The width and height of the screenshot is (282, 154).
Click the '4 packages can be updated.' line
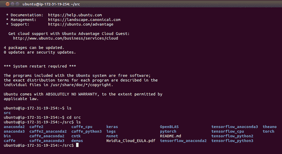(x=34, y=48)
